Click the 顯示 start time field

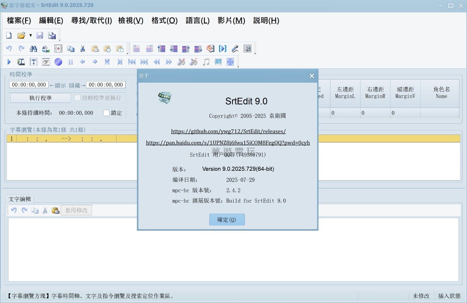pyautogui.click(x=29, y=85)
